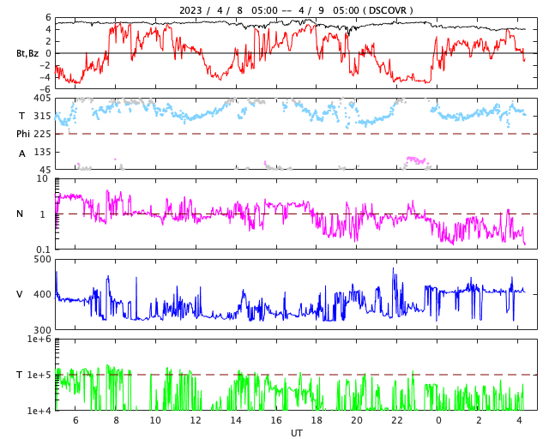The width and height of the screenshot is (549, 439).
Task: Click the 'Bt,Bz' axis label
Action: [27, 53]
